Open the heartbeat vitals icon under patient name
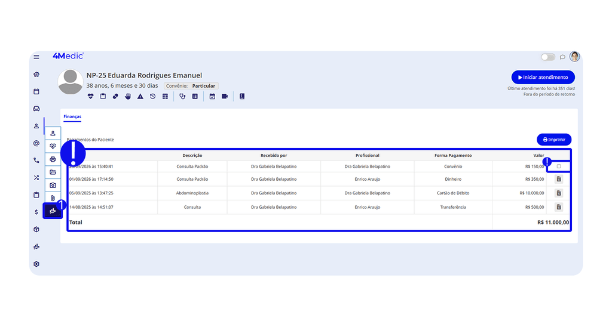 click(x=91, y=96)
